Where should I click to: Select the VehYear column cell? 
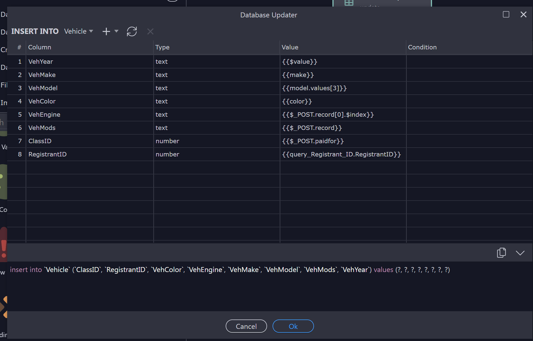pos(90,62)
